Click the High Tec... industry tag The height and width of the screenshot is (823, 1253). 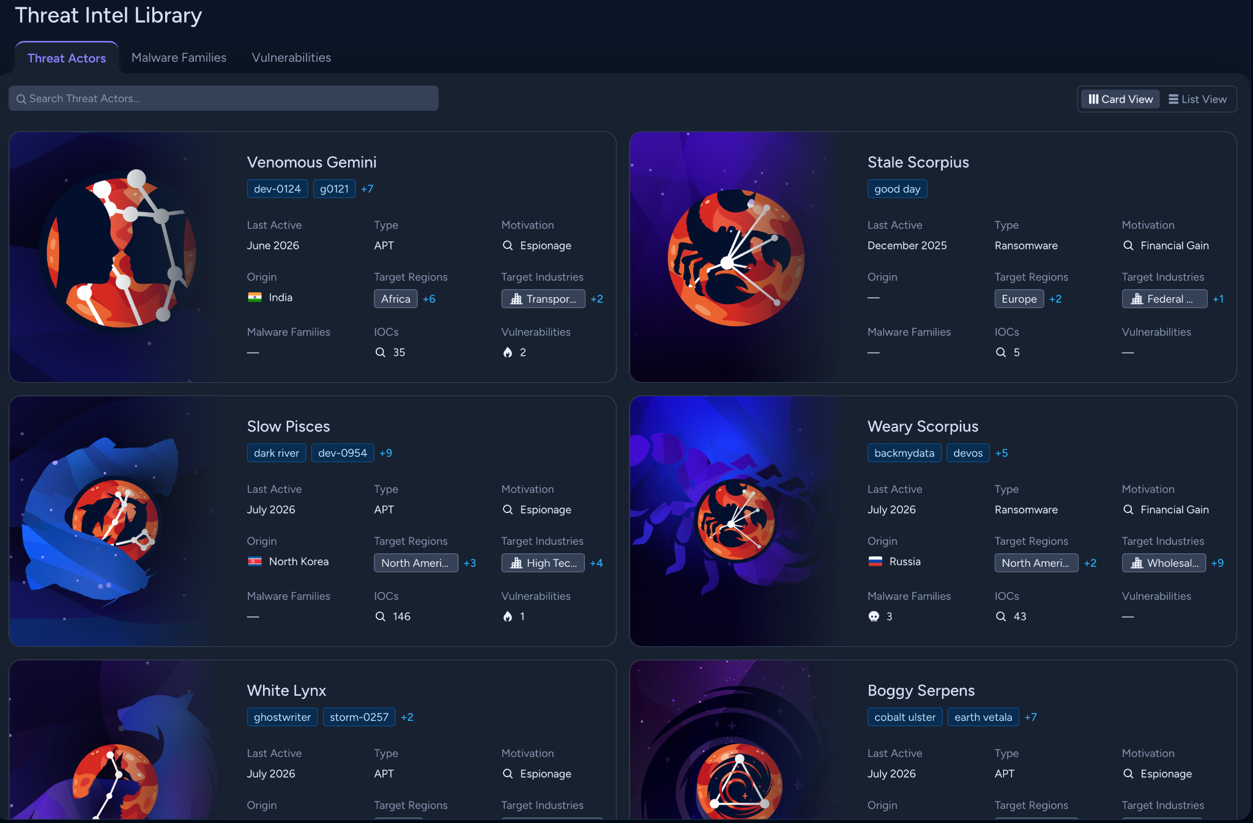pyautogui.click(x=543, y=563)
